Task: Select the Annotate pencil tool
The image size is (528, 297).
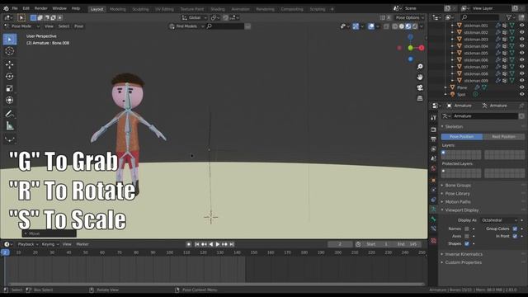Action: click(9, 114)
